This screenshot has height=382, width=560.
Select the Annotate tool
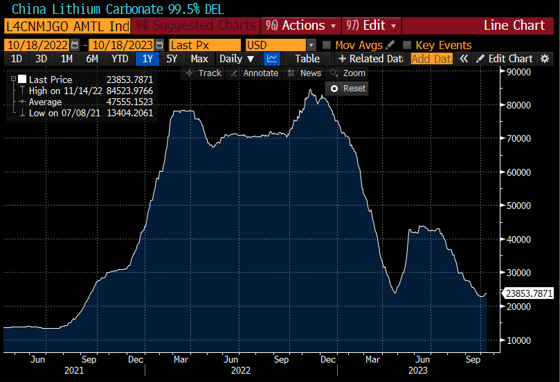[x=253, y=73]
